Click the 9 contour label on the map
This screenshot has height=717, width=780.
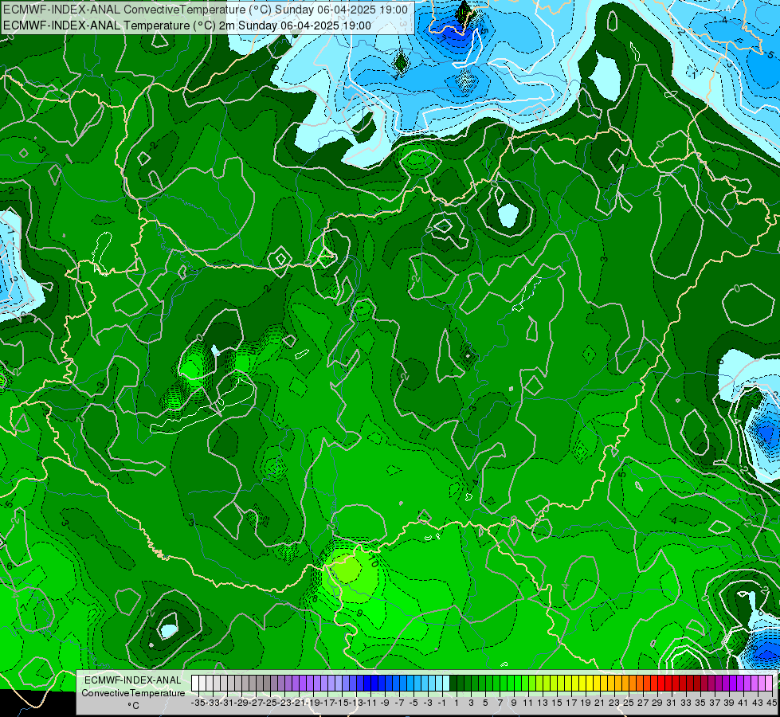click(359, 613)
